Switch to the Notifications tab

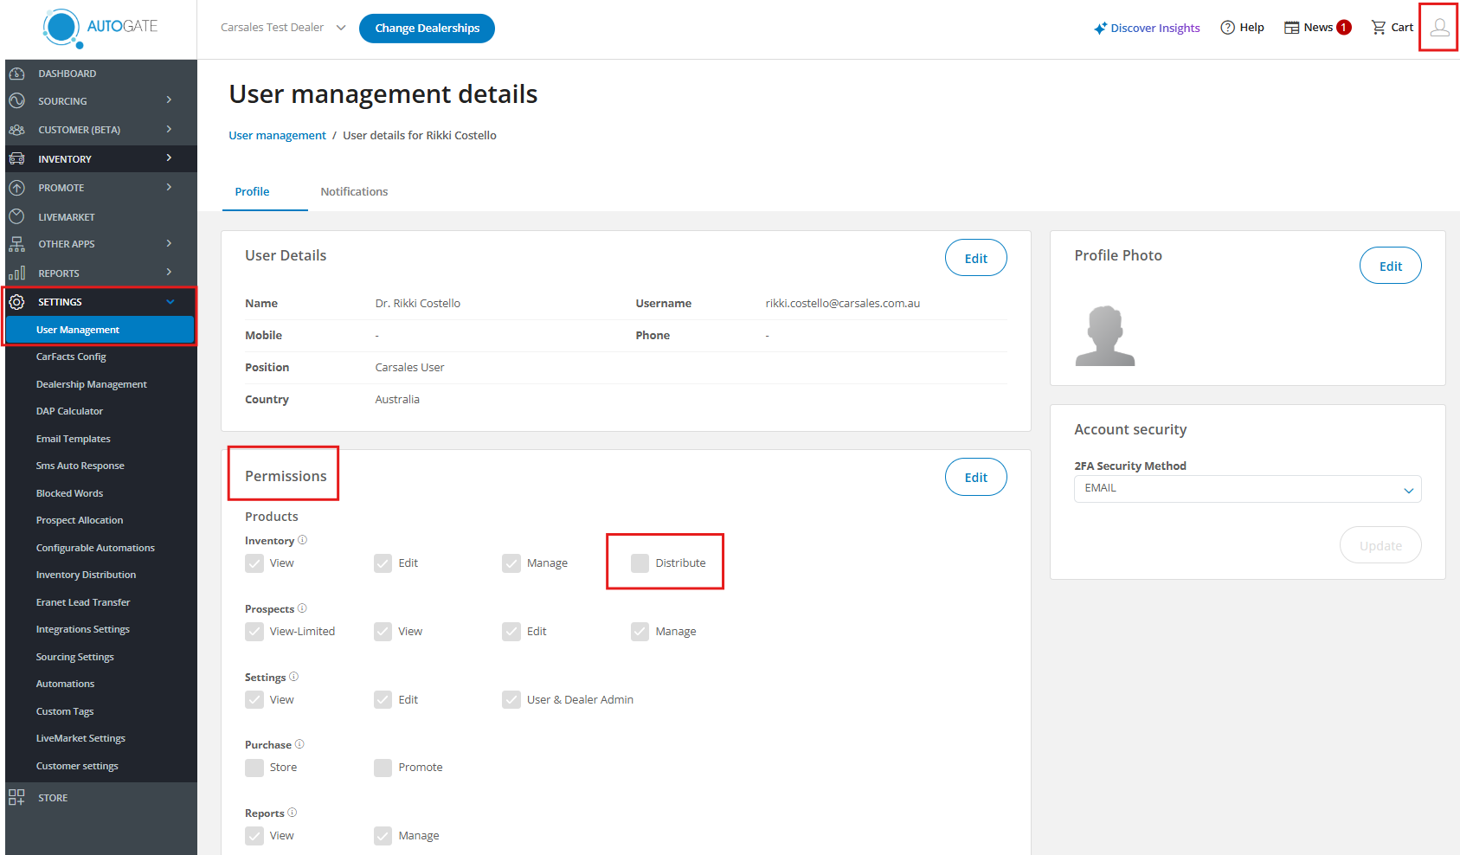point(354,192)
